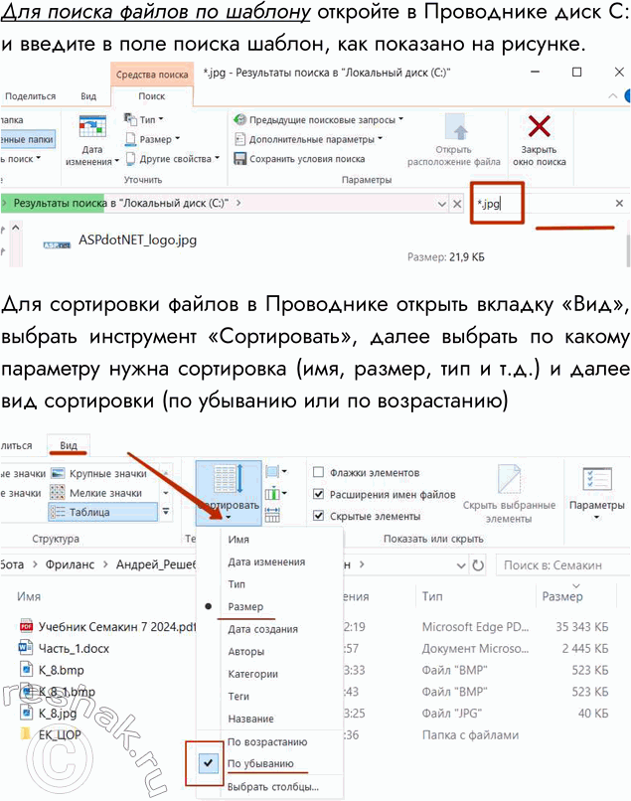Open the Parameters options icon
Image resolution: width=631 pixels, height=801 pixels.
[596, 480]
